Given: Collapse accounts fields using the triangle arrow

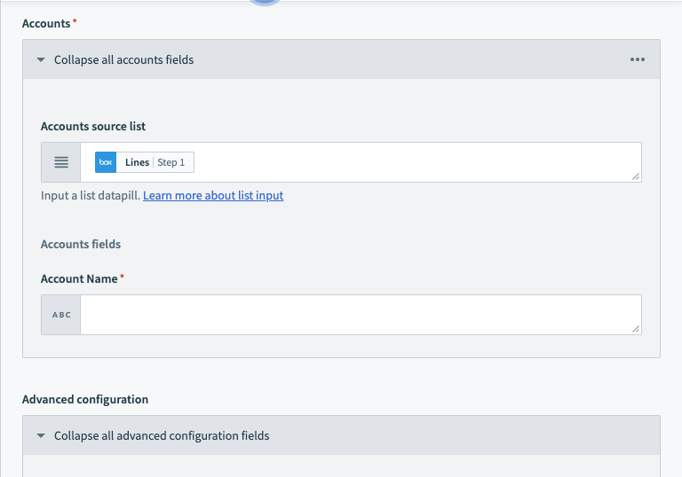Looking at the screenshot, I should click(x=41, y=60).
